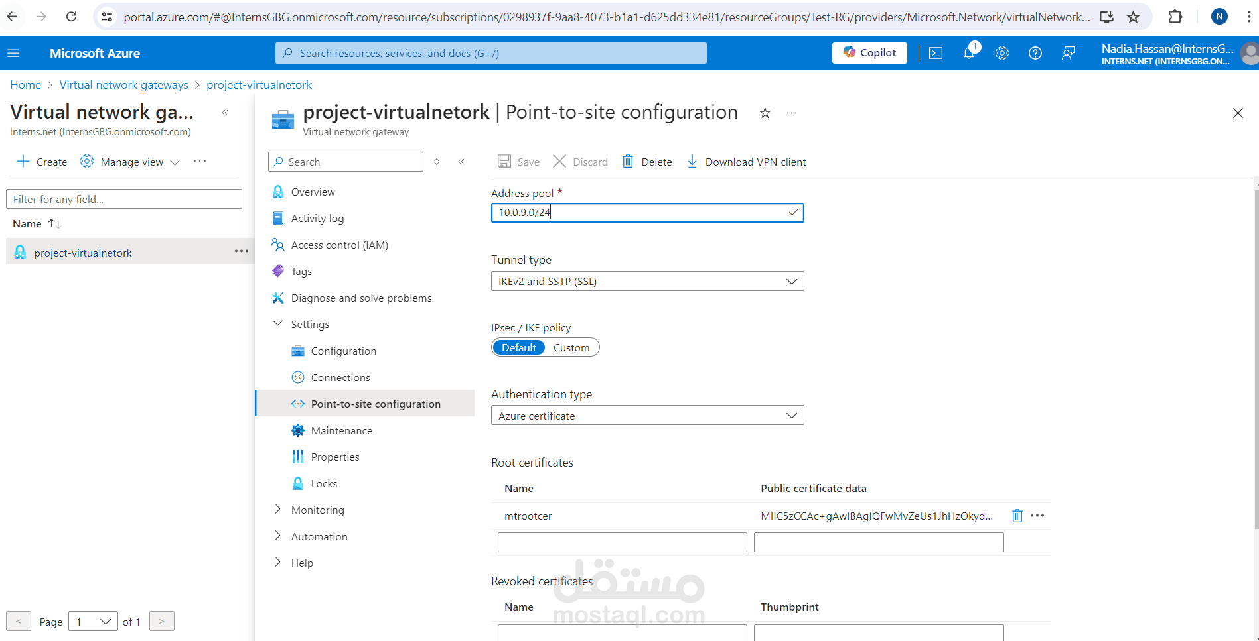This screenshot has width=1259, height=641.
Task: Follow the Virtual network gateways breadcrumb
Action: [124, 85]
